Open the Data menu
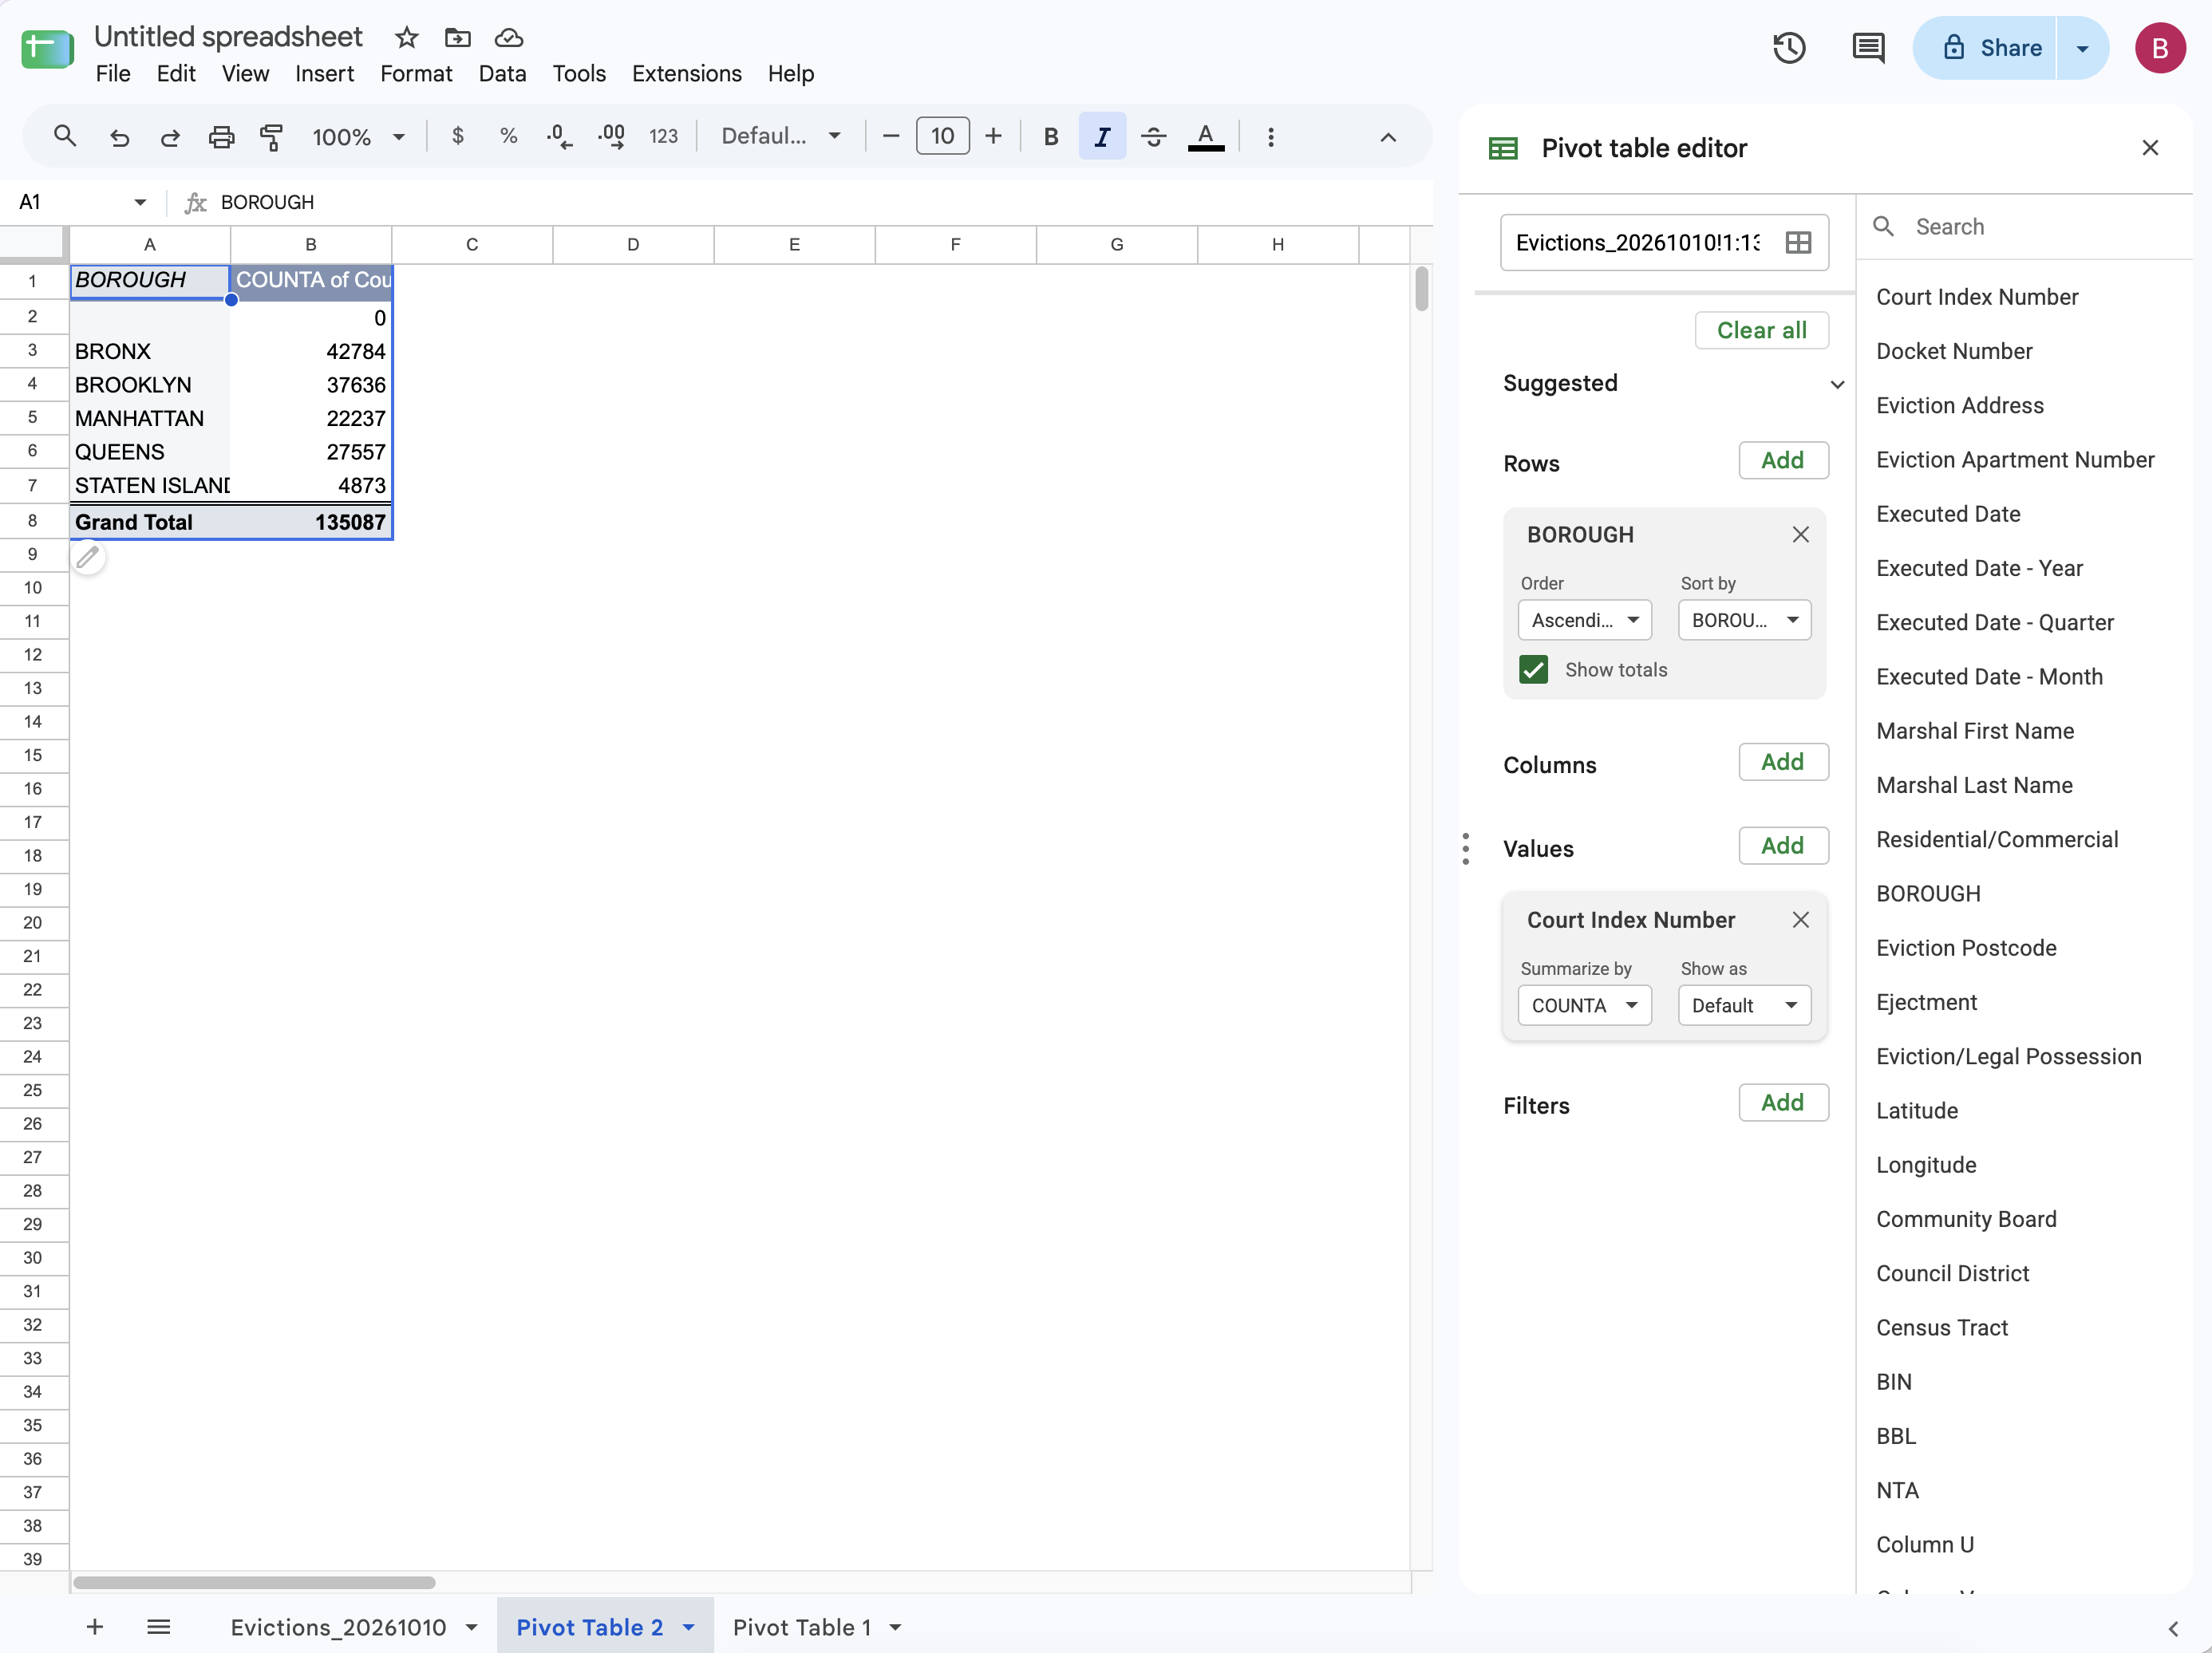Screen dimensions: 2212x1653 502,74
